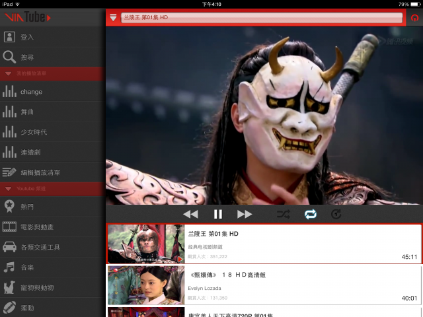Open the 熱門 popular channel

click(x=53, y=207)
